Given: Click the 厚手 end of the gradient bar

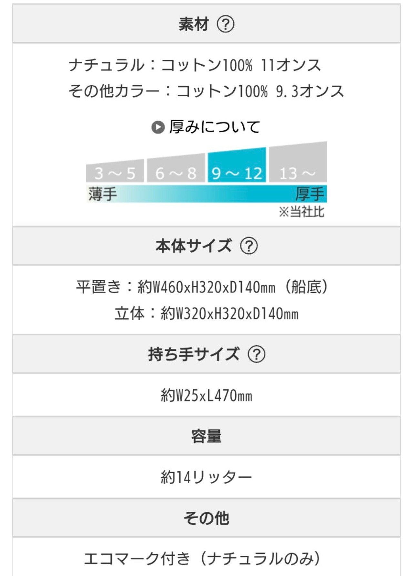Looking at the screenshot, I should [x=309, y=194].
